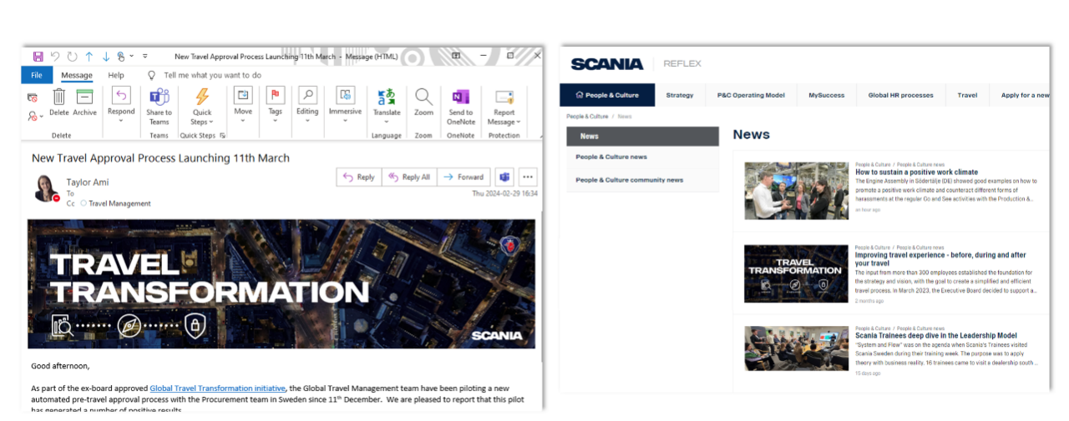
Task: Open the MySuccess navigation tab
Action: pos(827,95)
